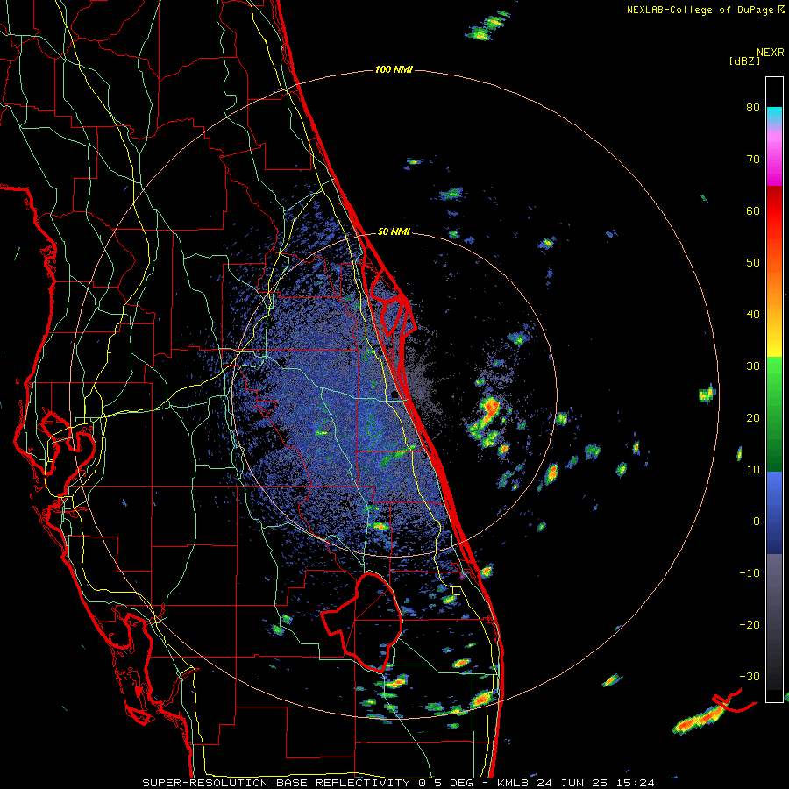
Task: Click the 0 value on dBZ scale
Action: coord(757,522)
